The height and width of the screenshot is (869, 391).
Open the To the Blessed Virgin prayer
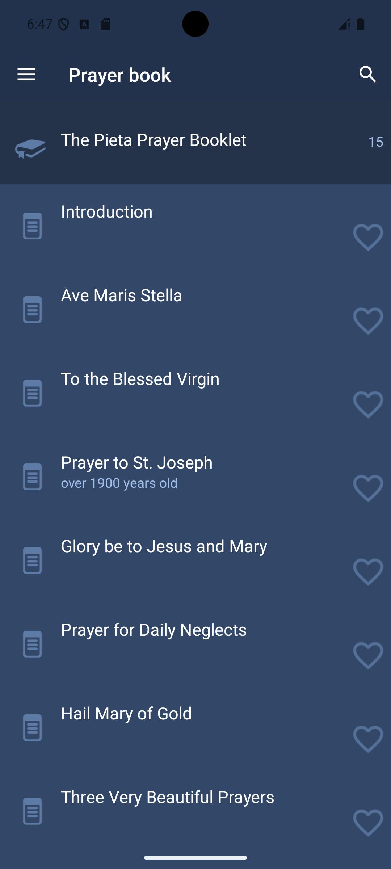(140, 379)
